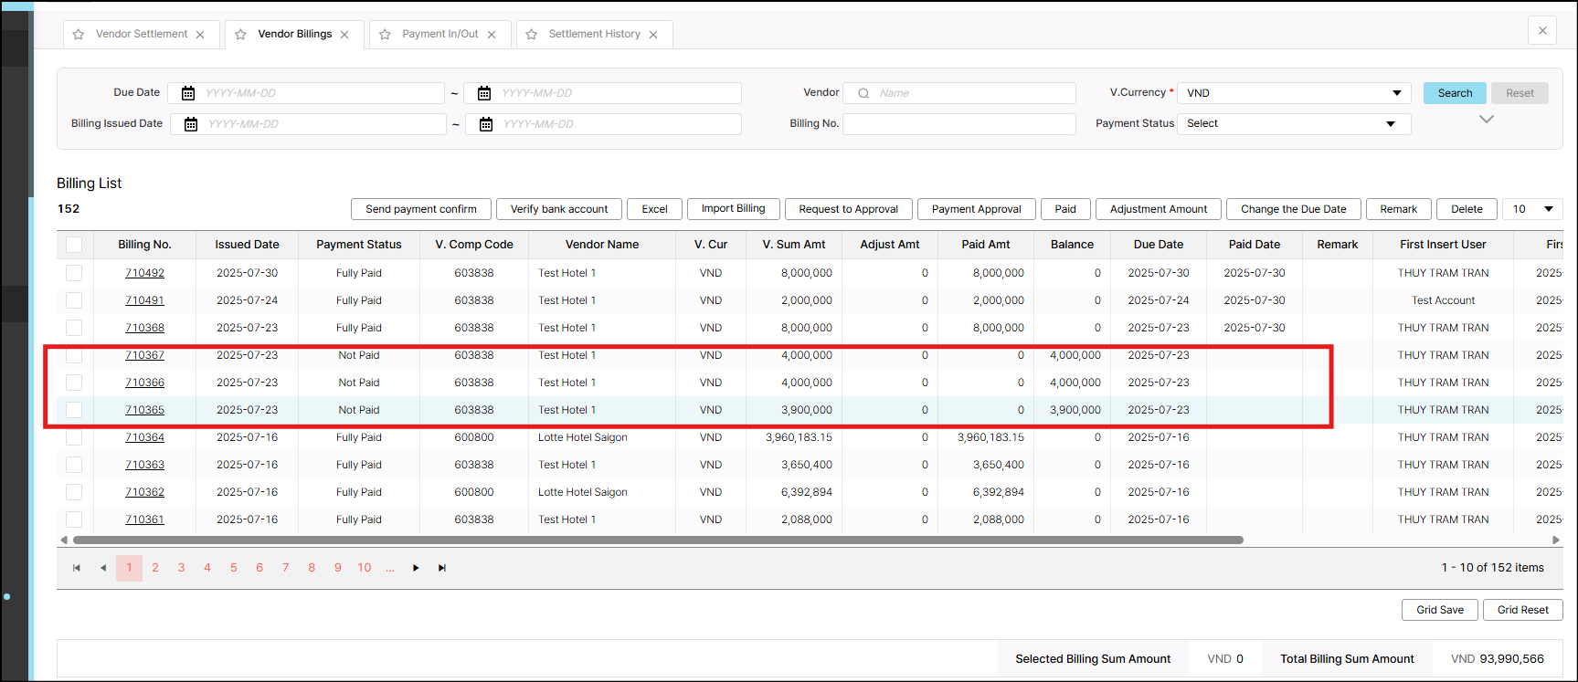This screenshot has width=1578, height=682.
Task: Close the Payment In/Out tab
Action: pos(492,35)
